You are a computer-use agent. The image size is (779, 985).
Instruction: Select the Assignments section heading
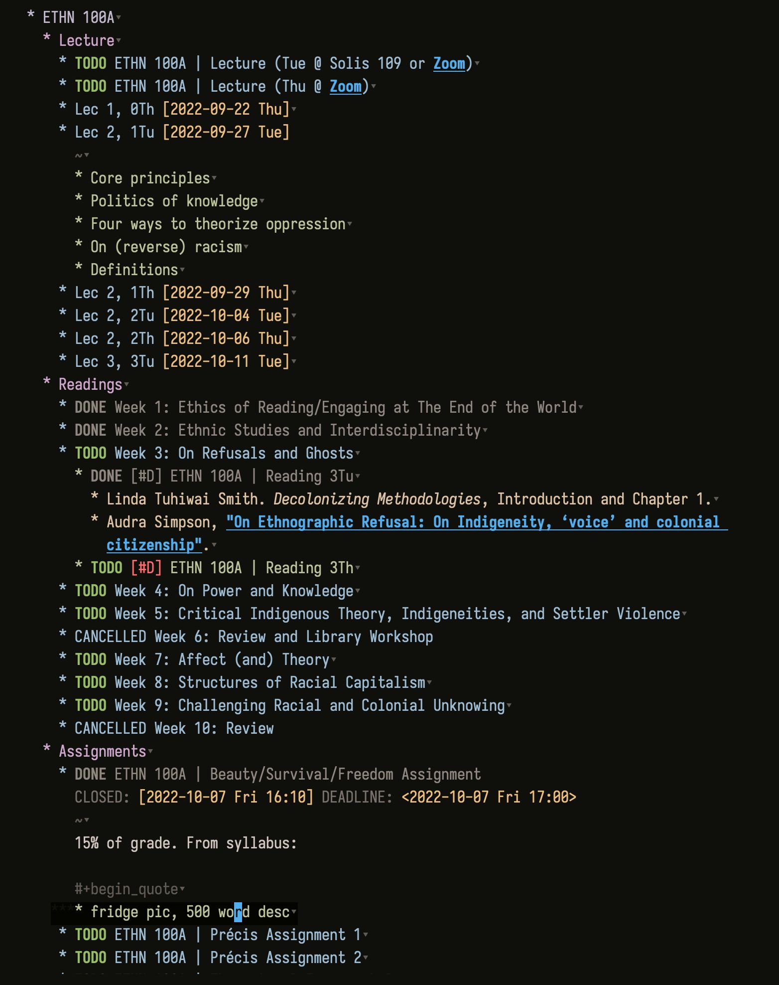click(102, 751)
